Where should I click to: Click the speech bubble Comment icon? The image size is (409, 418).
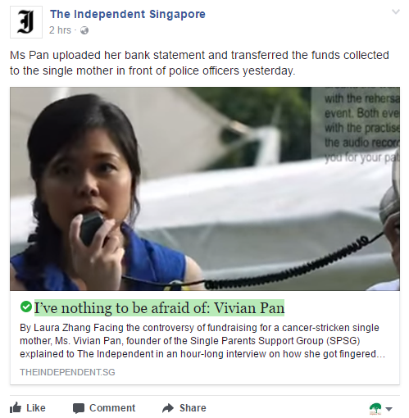point(79,408)
